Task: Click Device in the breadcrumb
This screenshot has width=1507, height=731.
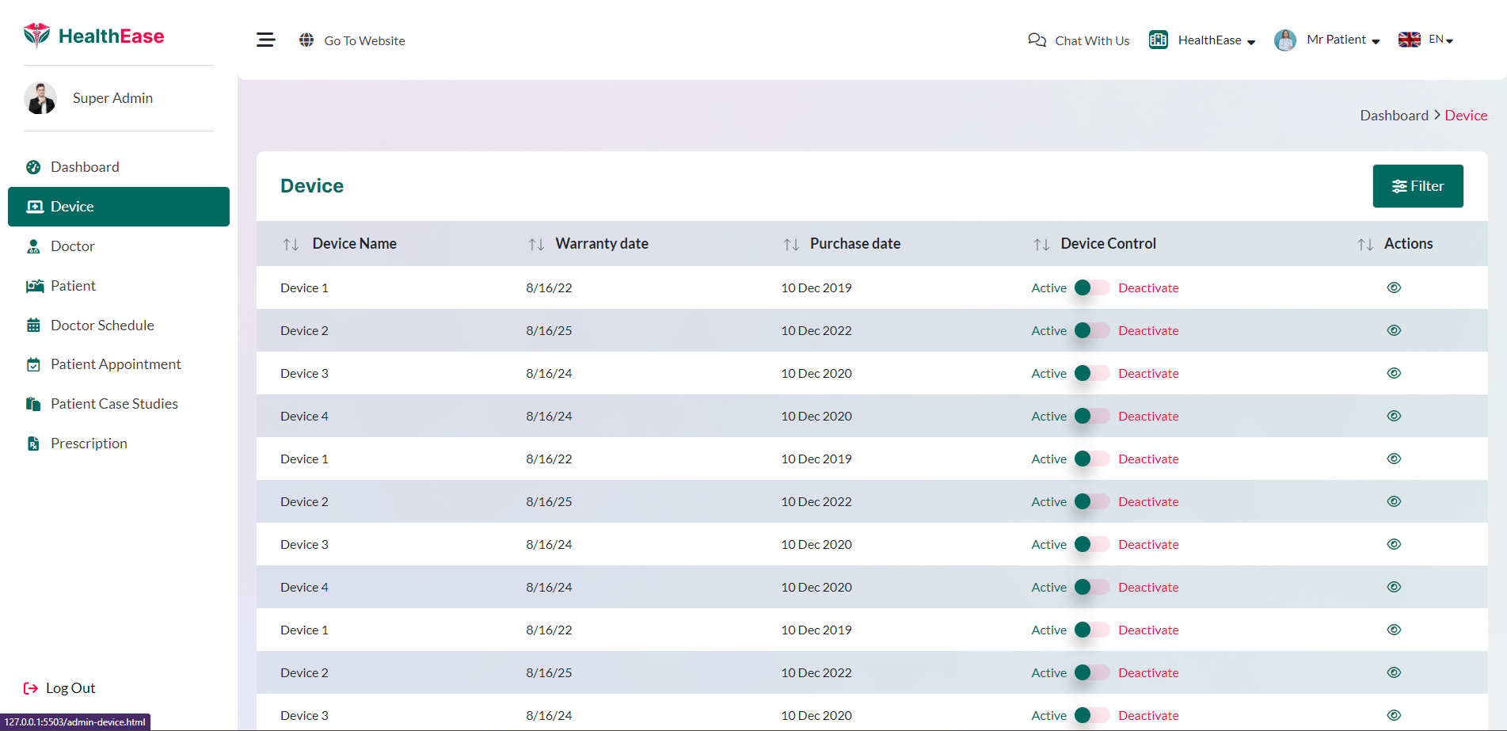Action: [1466, 116]
